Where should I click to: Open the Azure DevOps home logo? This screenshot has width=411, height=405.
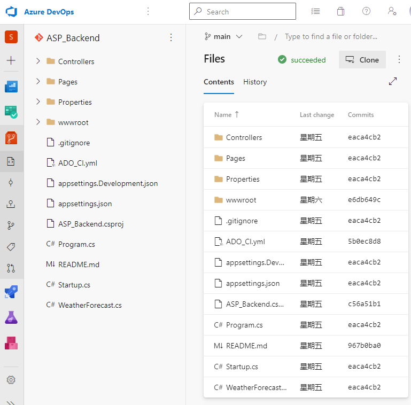point(11,12)
